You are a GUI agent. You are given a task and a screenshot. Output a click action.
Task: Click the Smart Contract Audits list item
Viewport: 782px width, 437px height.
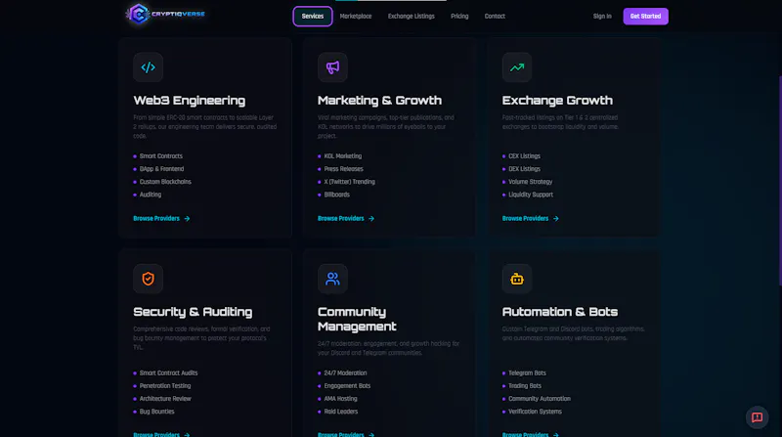point(168,373)
